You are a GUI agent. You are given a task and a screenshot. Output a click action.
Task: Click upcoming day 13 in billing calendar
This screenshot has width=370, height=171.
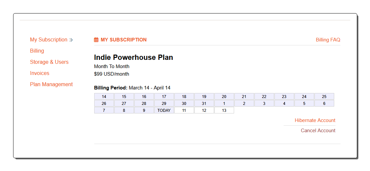click(224, 110)
